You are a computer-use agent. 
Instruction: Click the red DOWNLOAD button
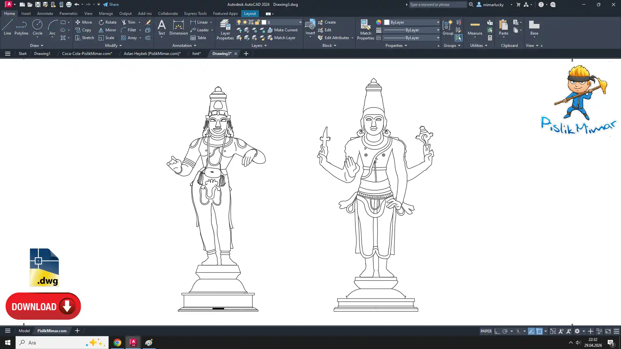pos(43,306)
